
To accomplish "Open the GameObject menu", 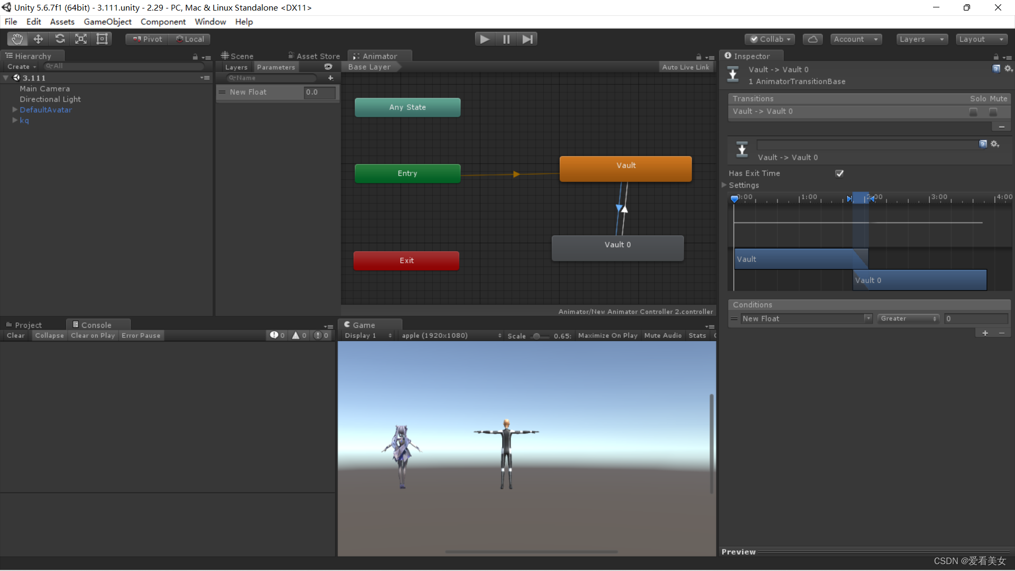I will click(x=107, y=22).
